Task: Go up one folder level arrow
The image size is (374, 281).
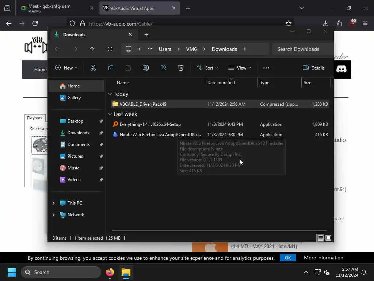Action: pos(92,49)
